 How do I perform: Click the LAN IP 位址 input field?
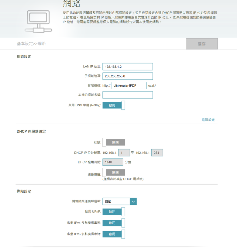pos(128,67)
